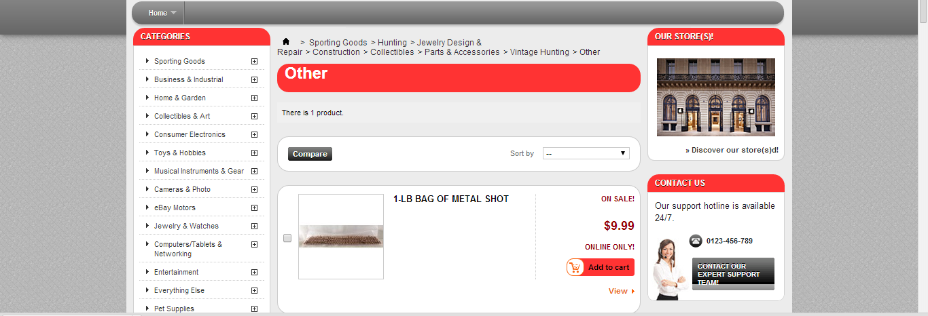Image resolution: width=928 pixels, height=316 pixels.
Task: Expand the Sporting Goods plus icon
Action: [254, 61]
